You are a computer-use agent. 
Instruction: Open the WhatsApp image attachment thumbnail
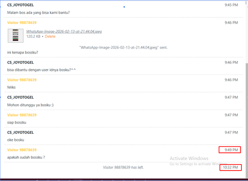click(15, 36)
